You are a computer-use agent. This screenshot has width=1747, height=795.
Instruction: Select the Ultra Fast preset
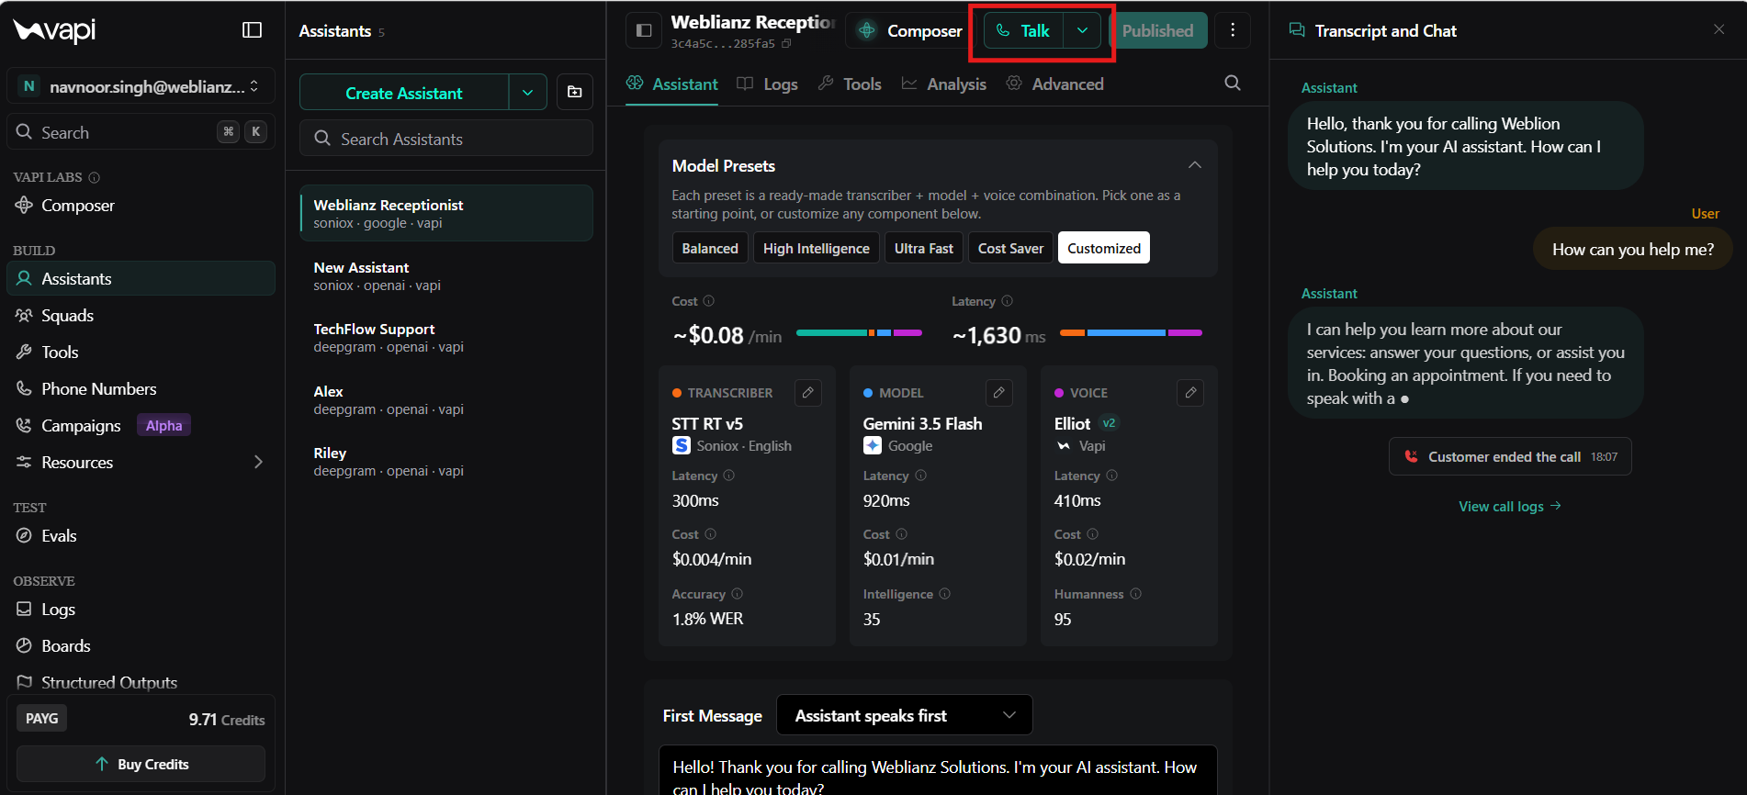924,248
